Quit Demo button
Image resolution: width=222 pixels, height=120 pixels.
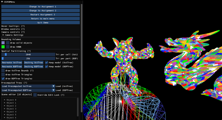coord(41,23)
